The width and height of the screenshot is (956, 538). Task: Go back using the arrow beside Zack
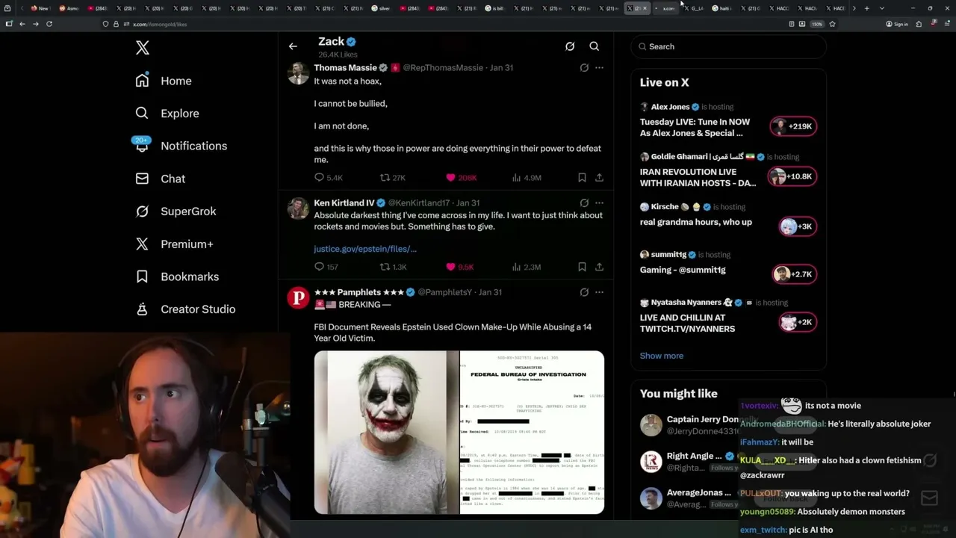[293, 46]
